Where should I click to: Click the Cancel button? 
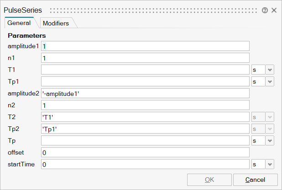point(255,180)
